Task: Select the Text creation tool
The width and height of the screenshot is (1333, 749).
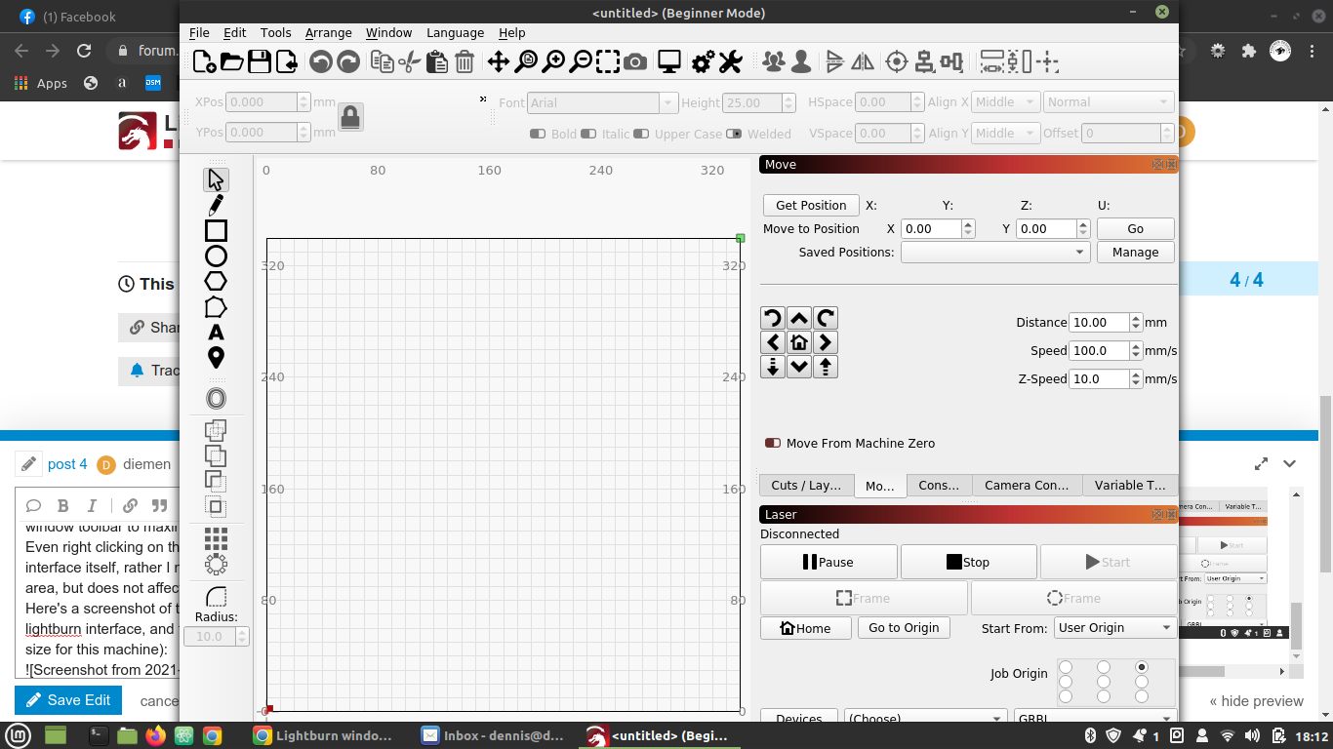Action: pyautogui.click(x=216, y=333)
